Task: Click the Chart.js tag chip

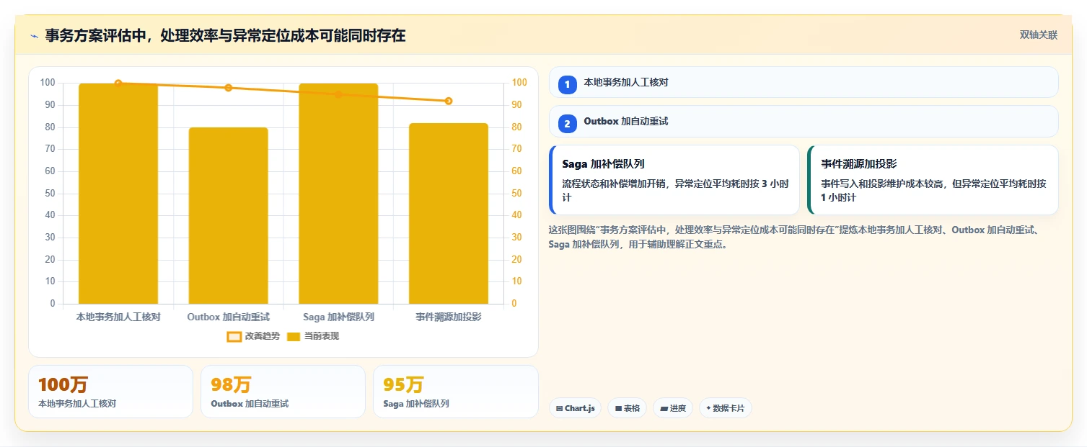Action: click(x=575, y=408)
